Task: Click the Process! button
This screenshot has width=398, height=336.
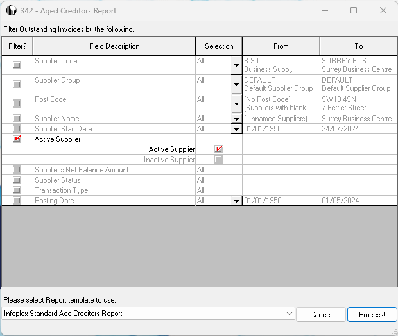Action: (372, 315)
